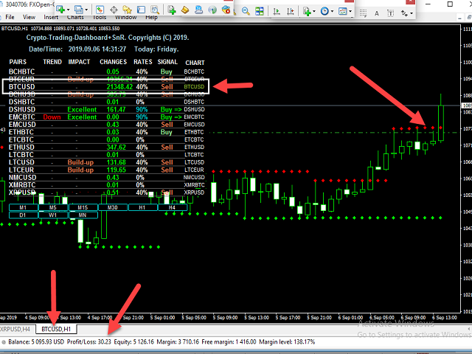This screenshot has width=472, height=354.
Task: Expand the Templates dropdown arrow
Action: coord(350,12)
